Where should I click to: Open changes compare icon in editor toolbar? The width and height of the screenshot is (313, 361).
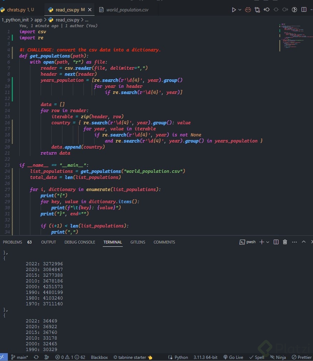[257, 10]
